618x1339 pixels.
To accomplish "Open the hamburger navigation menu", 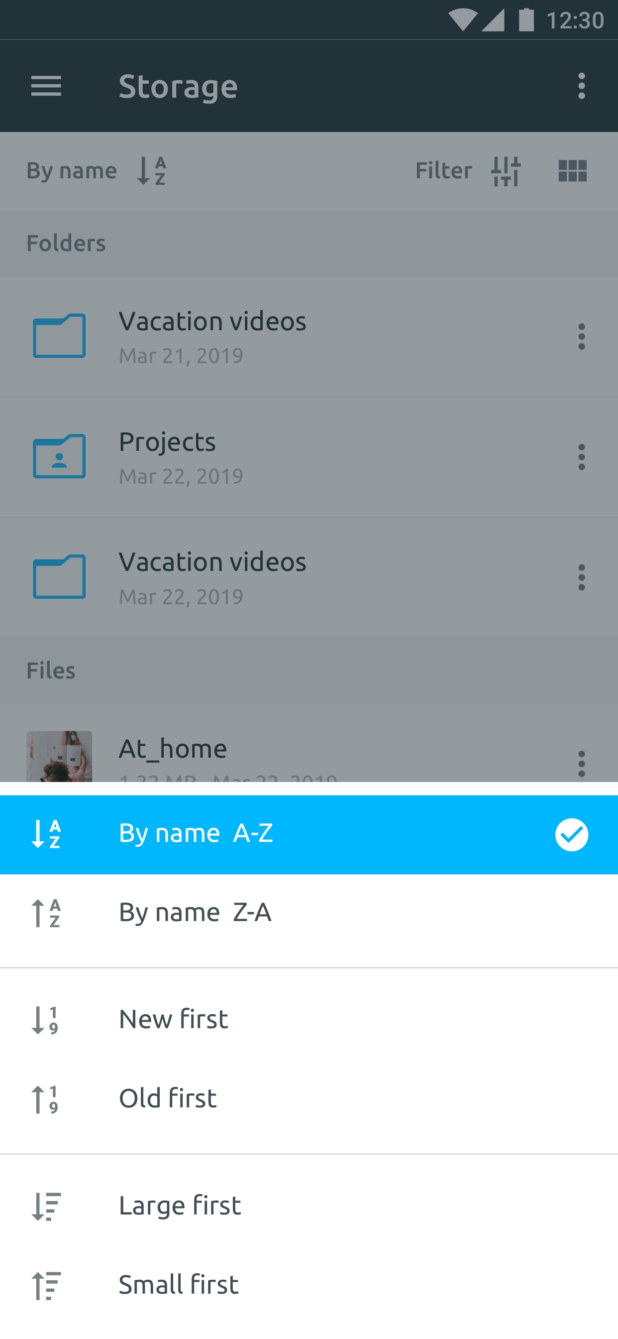I will 46,86.
